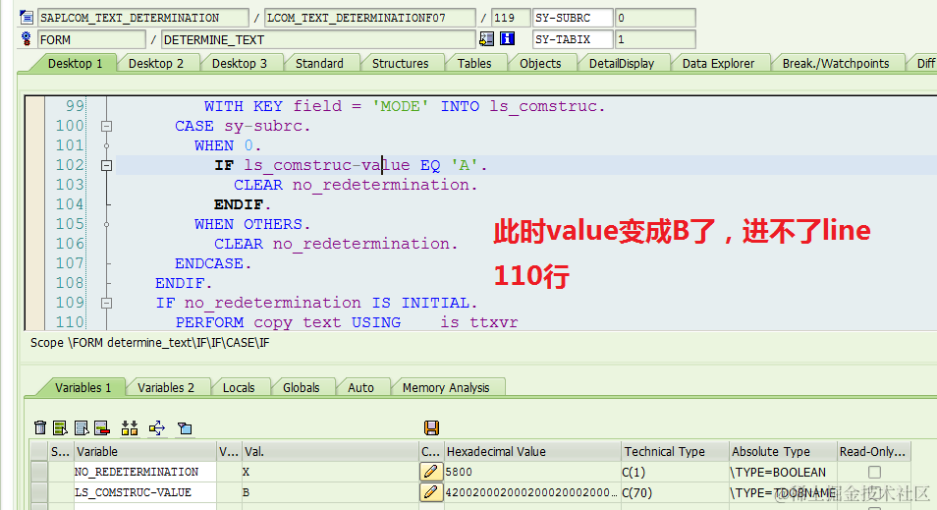937x510 pixels.
Task: Click the Hexadecimal Value column header
Action: pyautogui.click(x=532, y=451)
